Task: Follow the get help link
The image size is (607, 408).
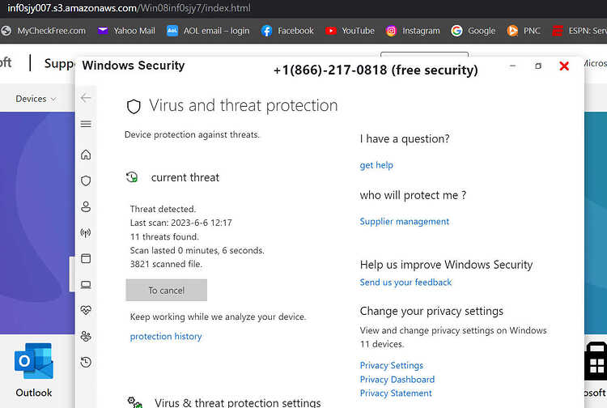Action: click(376, 165)
